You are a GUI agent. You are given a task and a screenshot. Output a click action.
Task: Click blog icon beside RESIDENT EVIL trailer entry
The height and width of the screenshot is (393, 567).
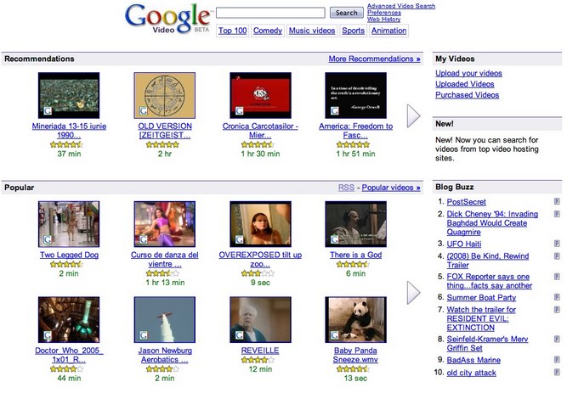coord(557,310)
